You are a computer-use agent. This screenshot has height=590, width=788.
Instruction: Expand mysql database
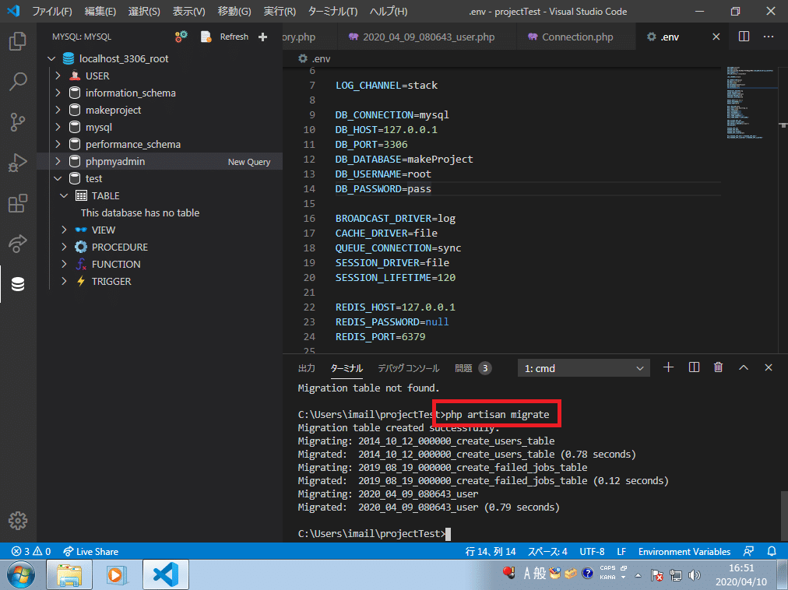(x=58, y=127)
